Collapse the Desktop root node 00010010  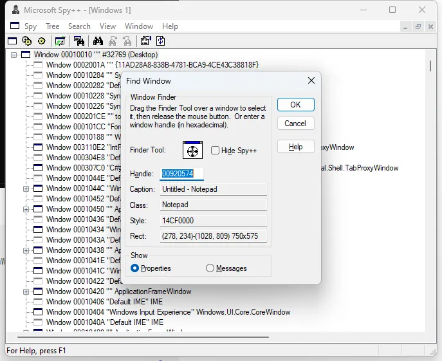pyautogui.click(x=14, y=55)
